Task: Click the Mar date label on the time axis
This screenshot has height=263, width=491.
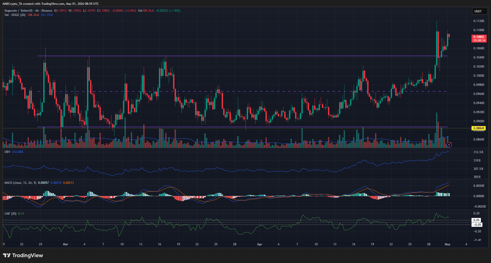Action: click(x=66, y=244)
